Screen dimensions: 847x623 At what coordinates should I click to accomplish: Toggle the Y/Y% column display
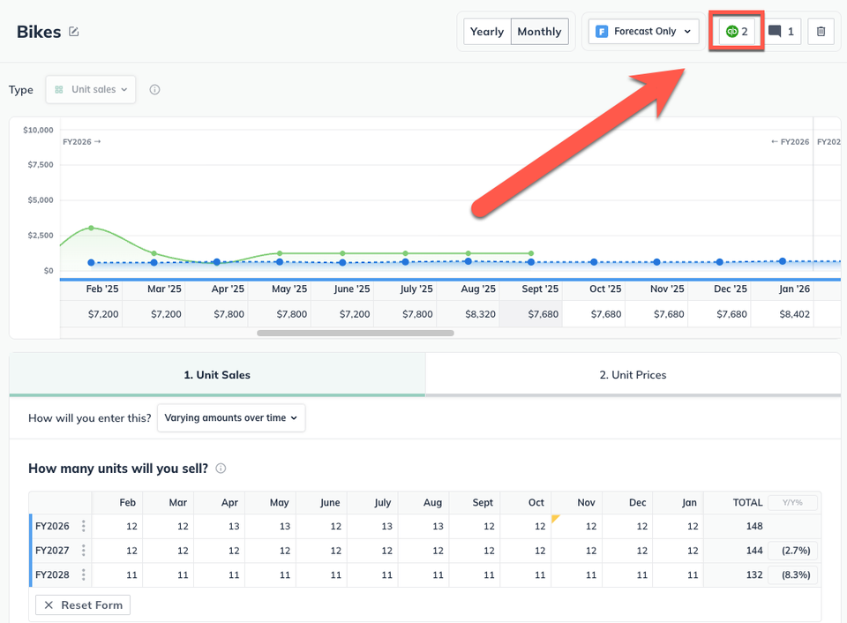click(792, 502)
